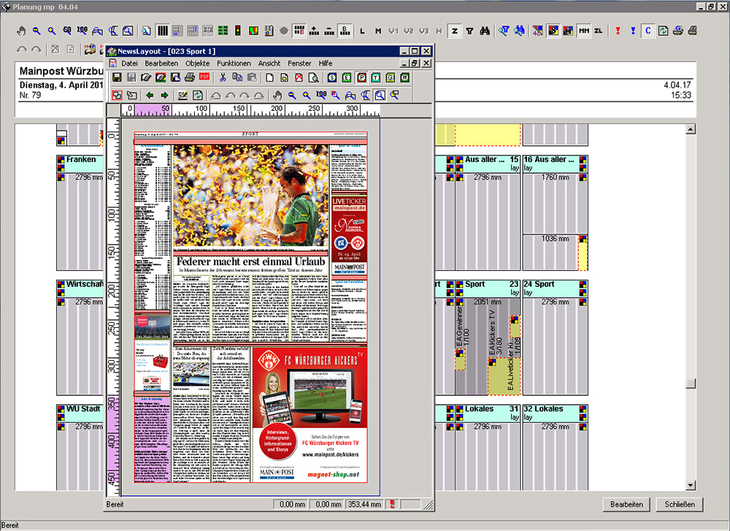Print the page from NewsLayout toolbar

190,77
